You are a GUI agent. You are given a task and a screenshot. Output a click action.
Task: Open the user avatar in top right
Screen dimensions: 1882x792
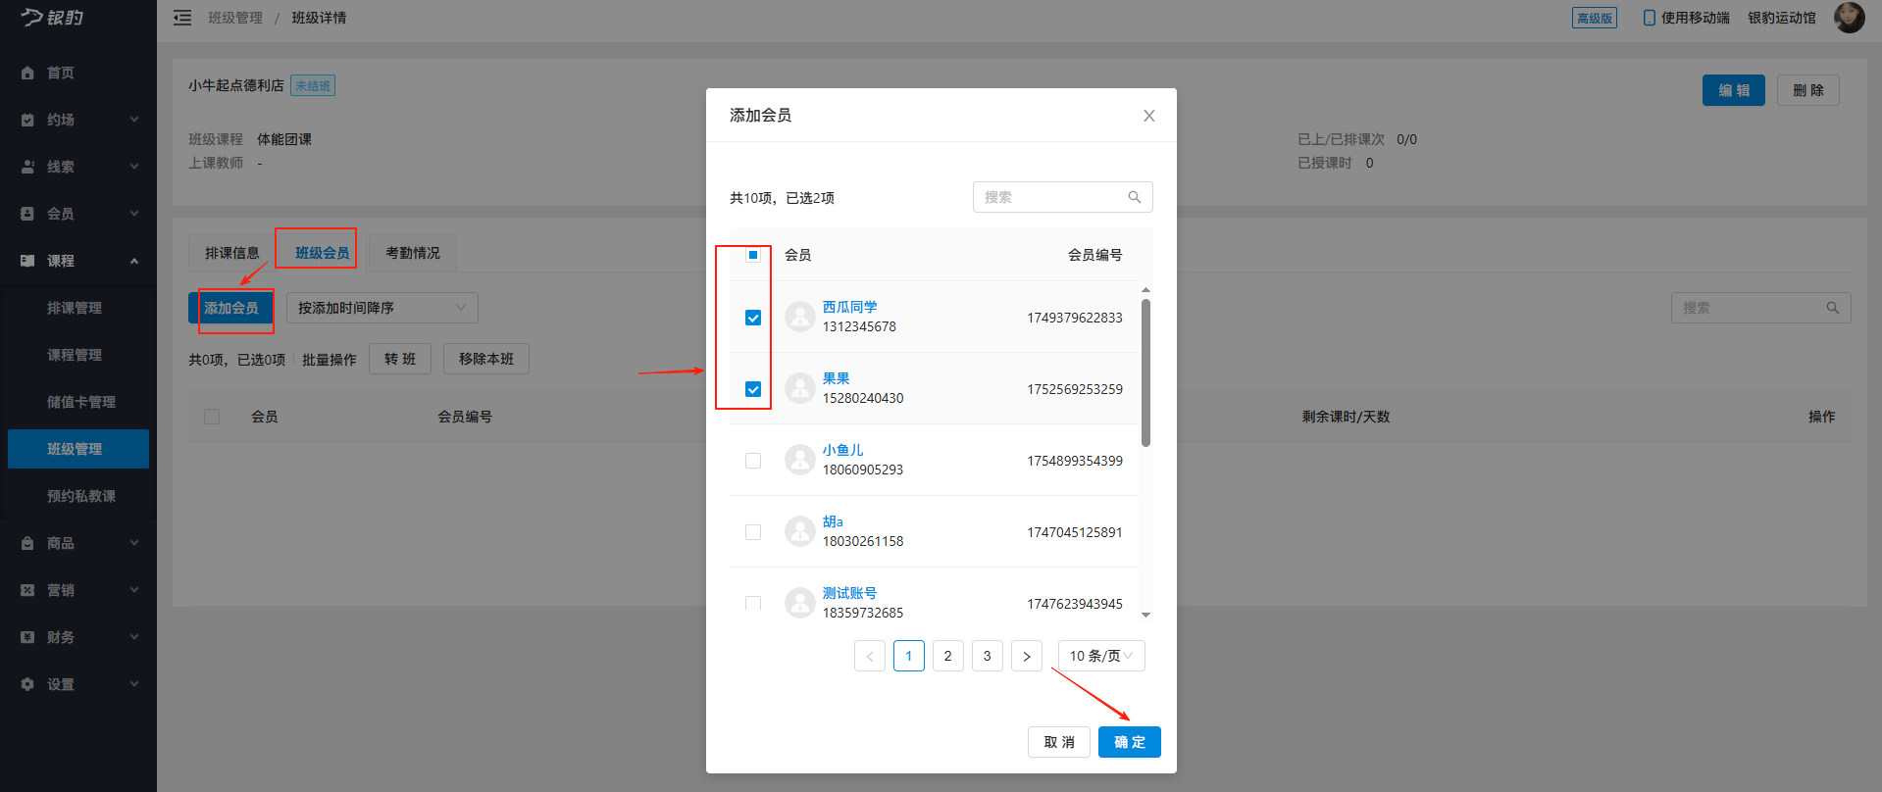tap(1849, 18)
